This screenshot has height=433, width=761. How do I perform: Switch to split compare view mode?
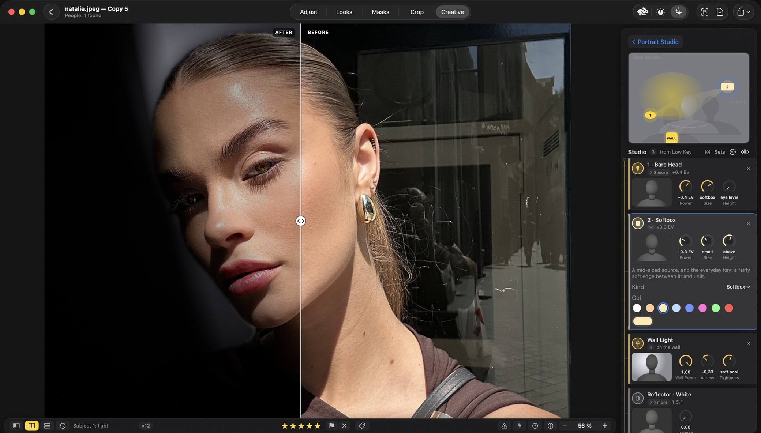pyautogui.click(x=32, y=426)
